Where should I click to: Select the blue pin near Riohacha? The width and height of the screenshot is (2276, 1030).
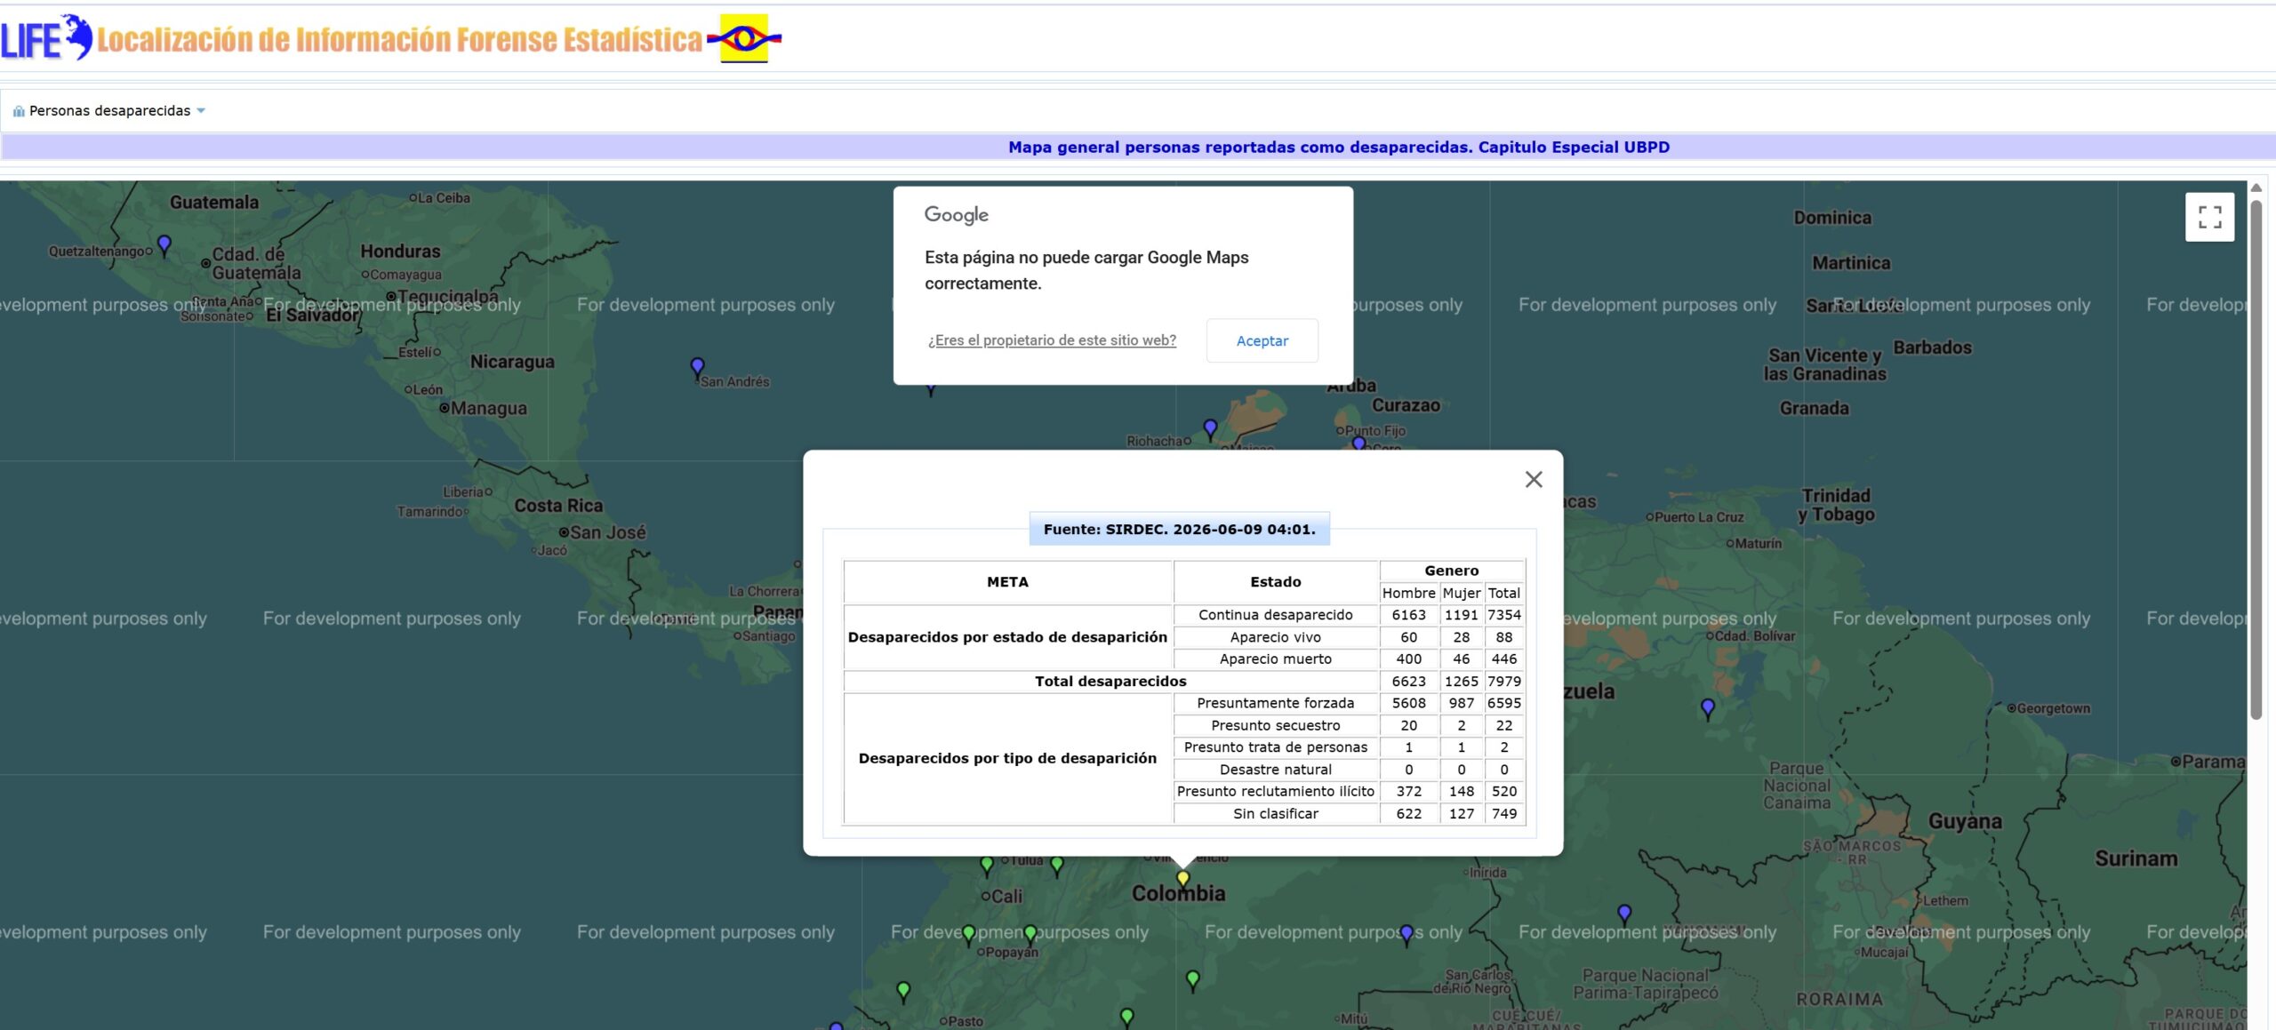(x=1210, y=429)
